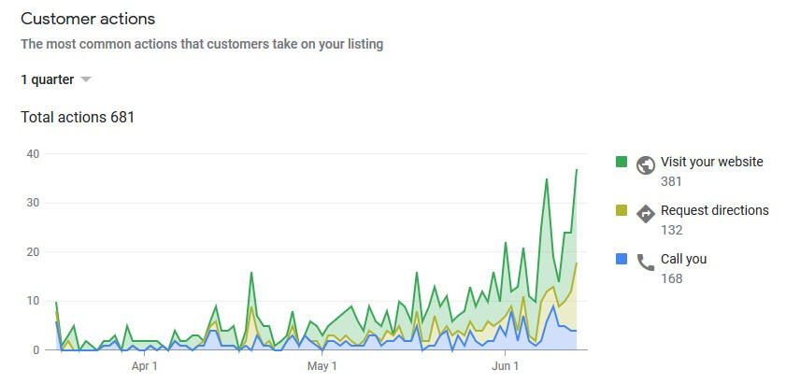786x384 pixels.
Task: Click the Jun 1 date on the axis
Action: 505,366
